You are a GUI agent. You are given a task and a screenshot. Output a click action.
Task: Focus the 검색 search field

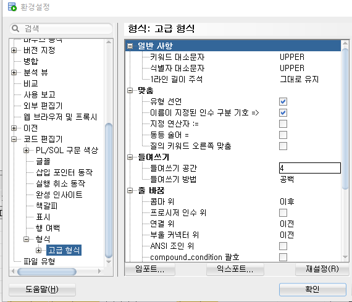pos(61,28)
